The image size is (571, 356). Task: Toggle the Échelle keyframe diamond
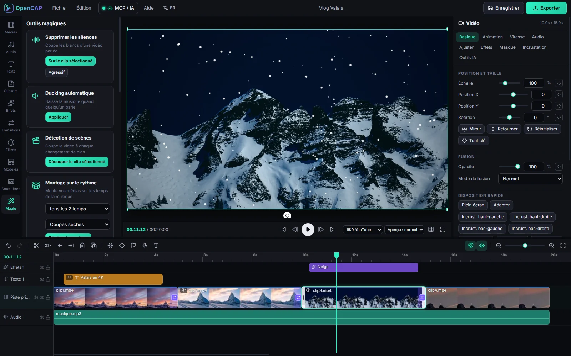[559, 83]
